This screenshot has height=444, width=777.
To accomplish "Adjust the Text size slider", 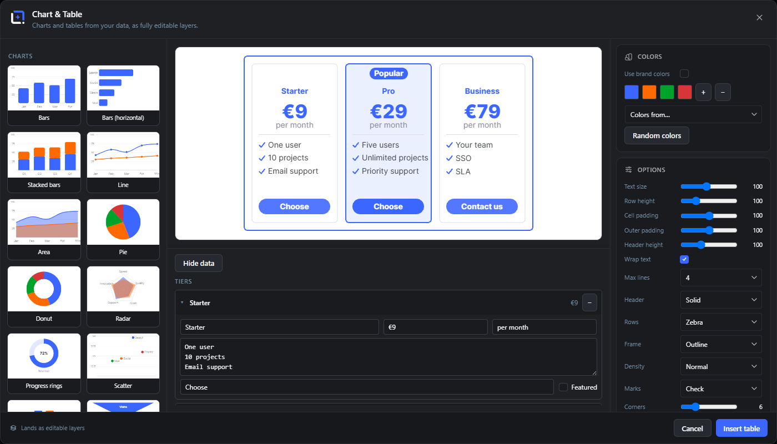I will point(709,186).
